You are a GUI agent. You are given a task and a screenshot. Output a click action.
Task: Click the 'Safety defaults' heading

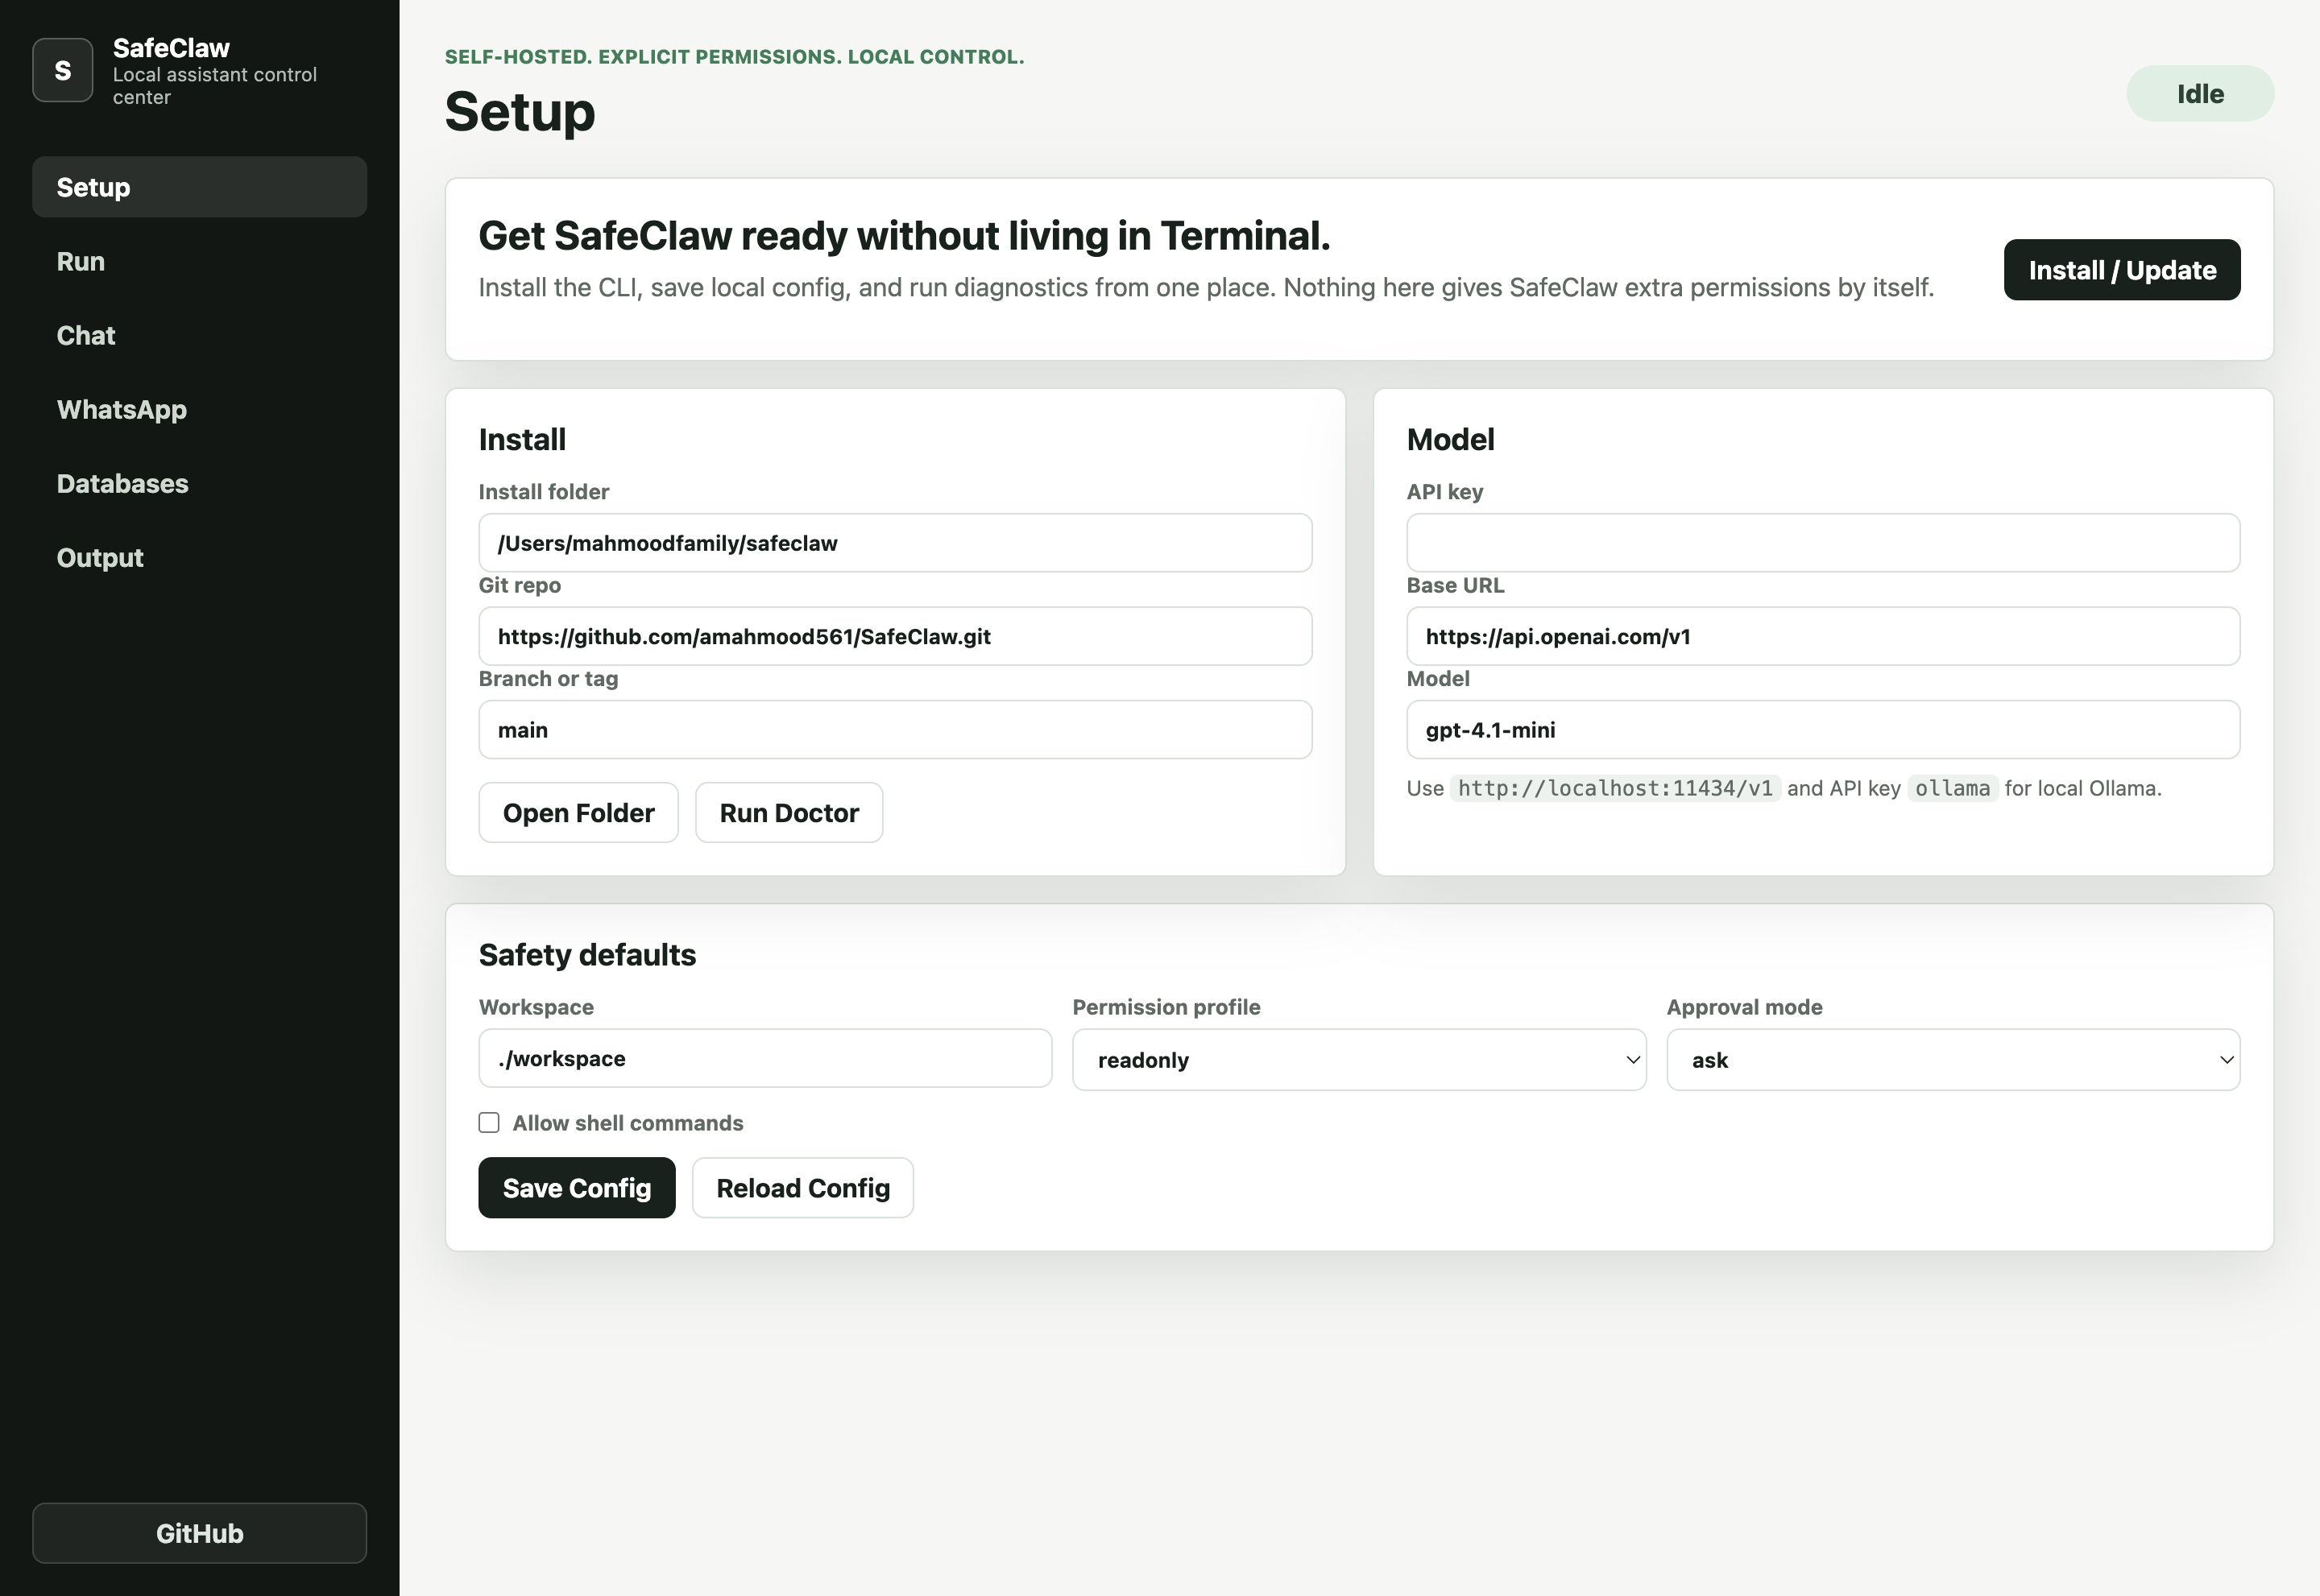click(x=587, y=955)
